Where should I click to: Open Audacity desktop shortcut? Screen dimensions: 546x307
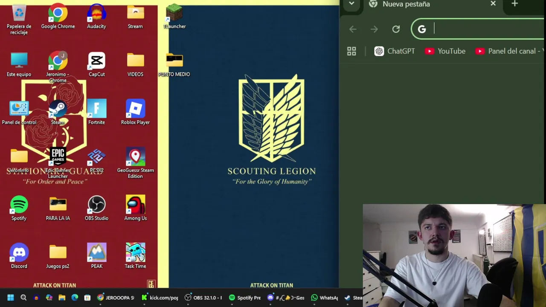tap(96, 17)
